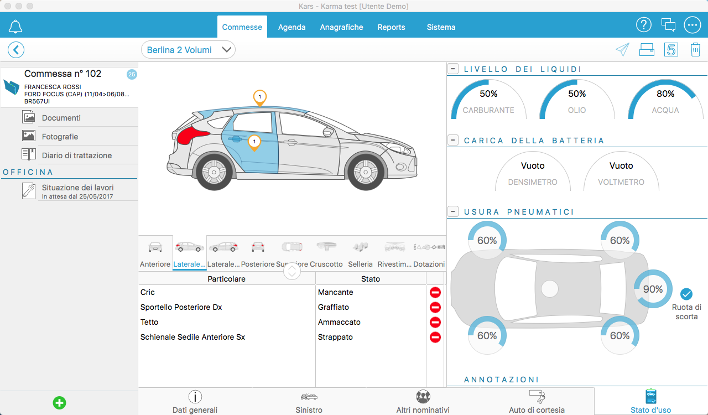The height and width of the screenshot is (415, 708).
Task: Switch to the Agenda menu tab
Action: [x=291, y=27]
